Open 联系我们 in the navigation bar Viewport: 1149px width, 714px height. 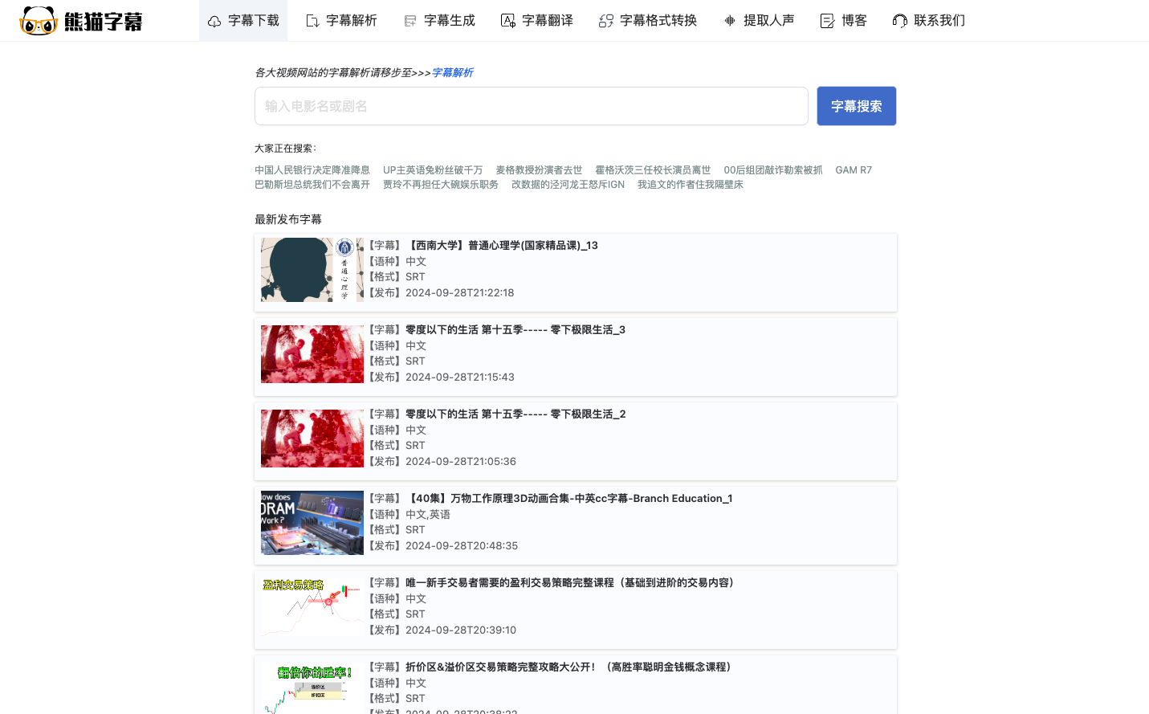(929, 21)
